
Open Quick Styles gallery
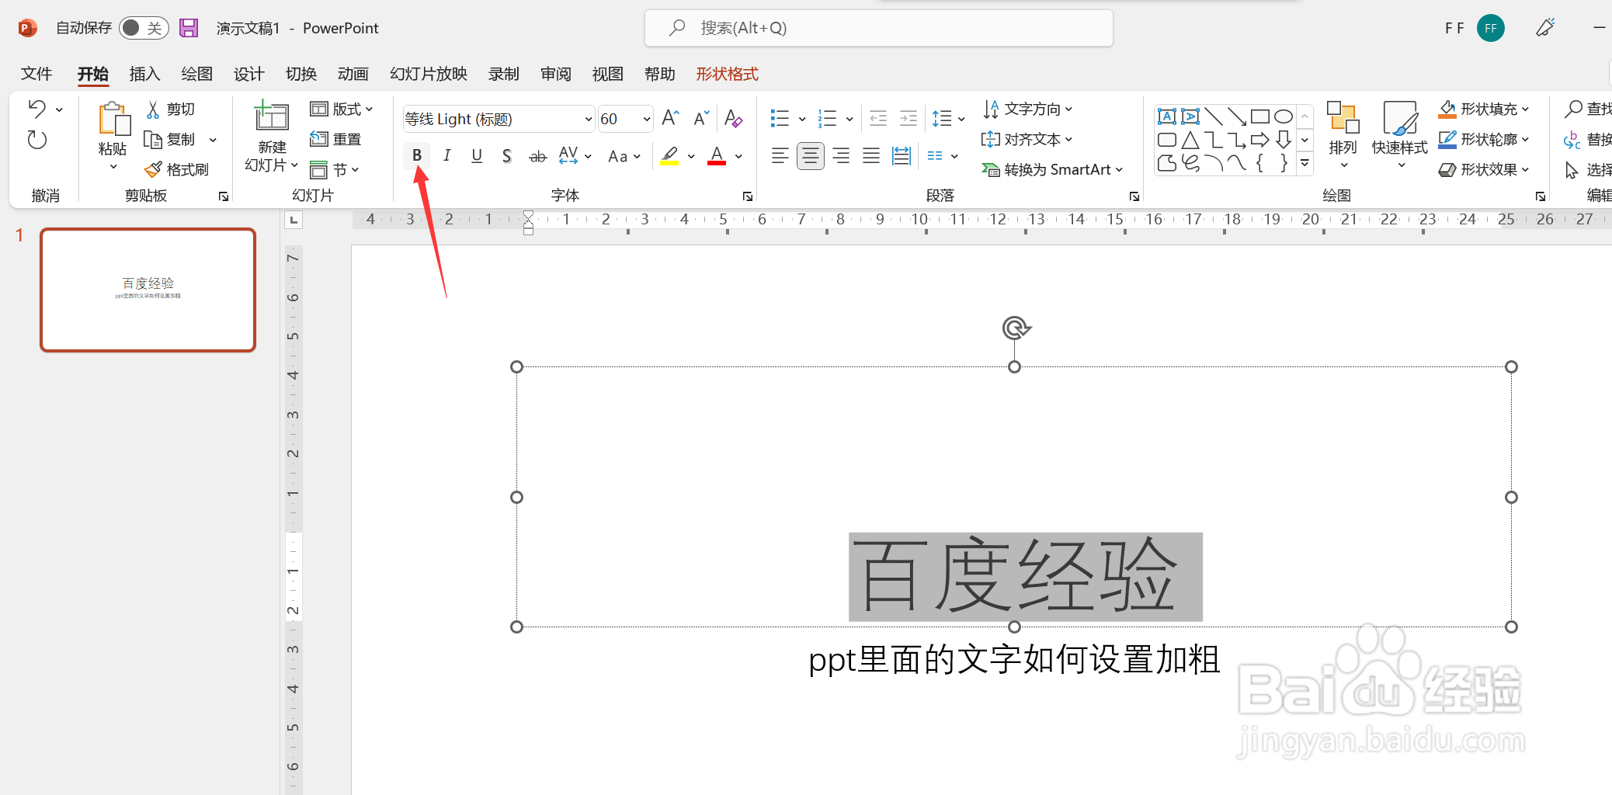[x=1399, y=137]
